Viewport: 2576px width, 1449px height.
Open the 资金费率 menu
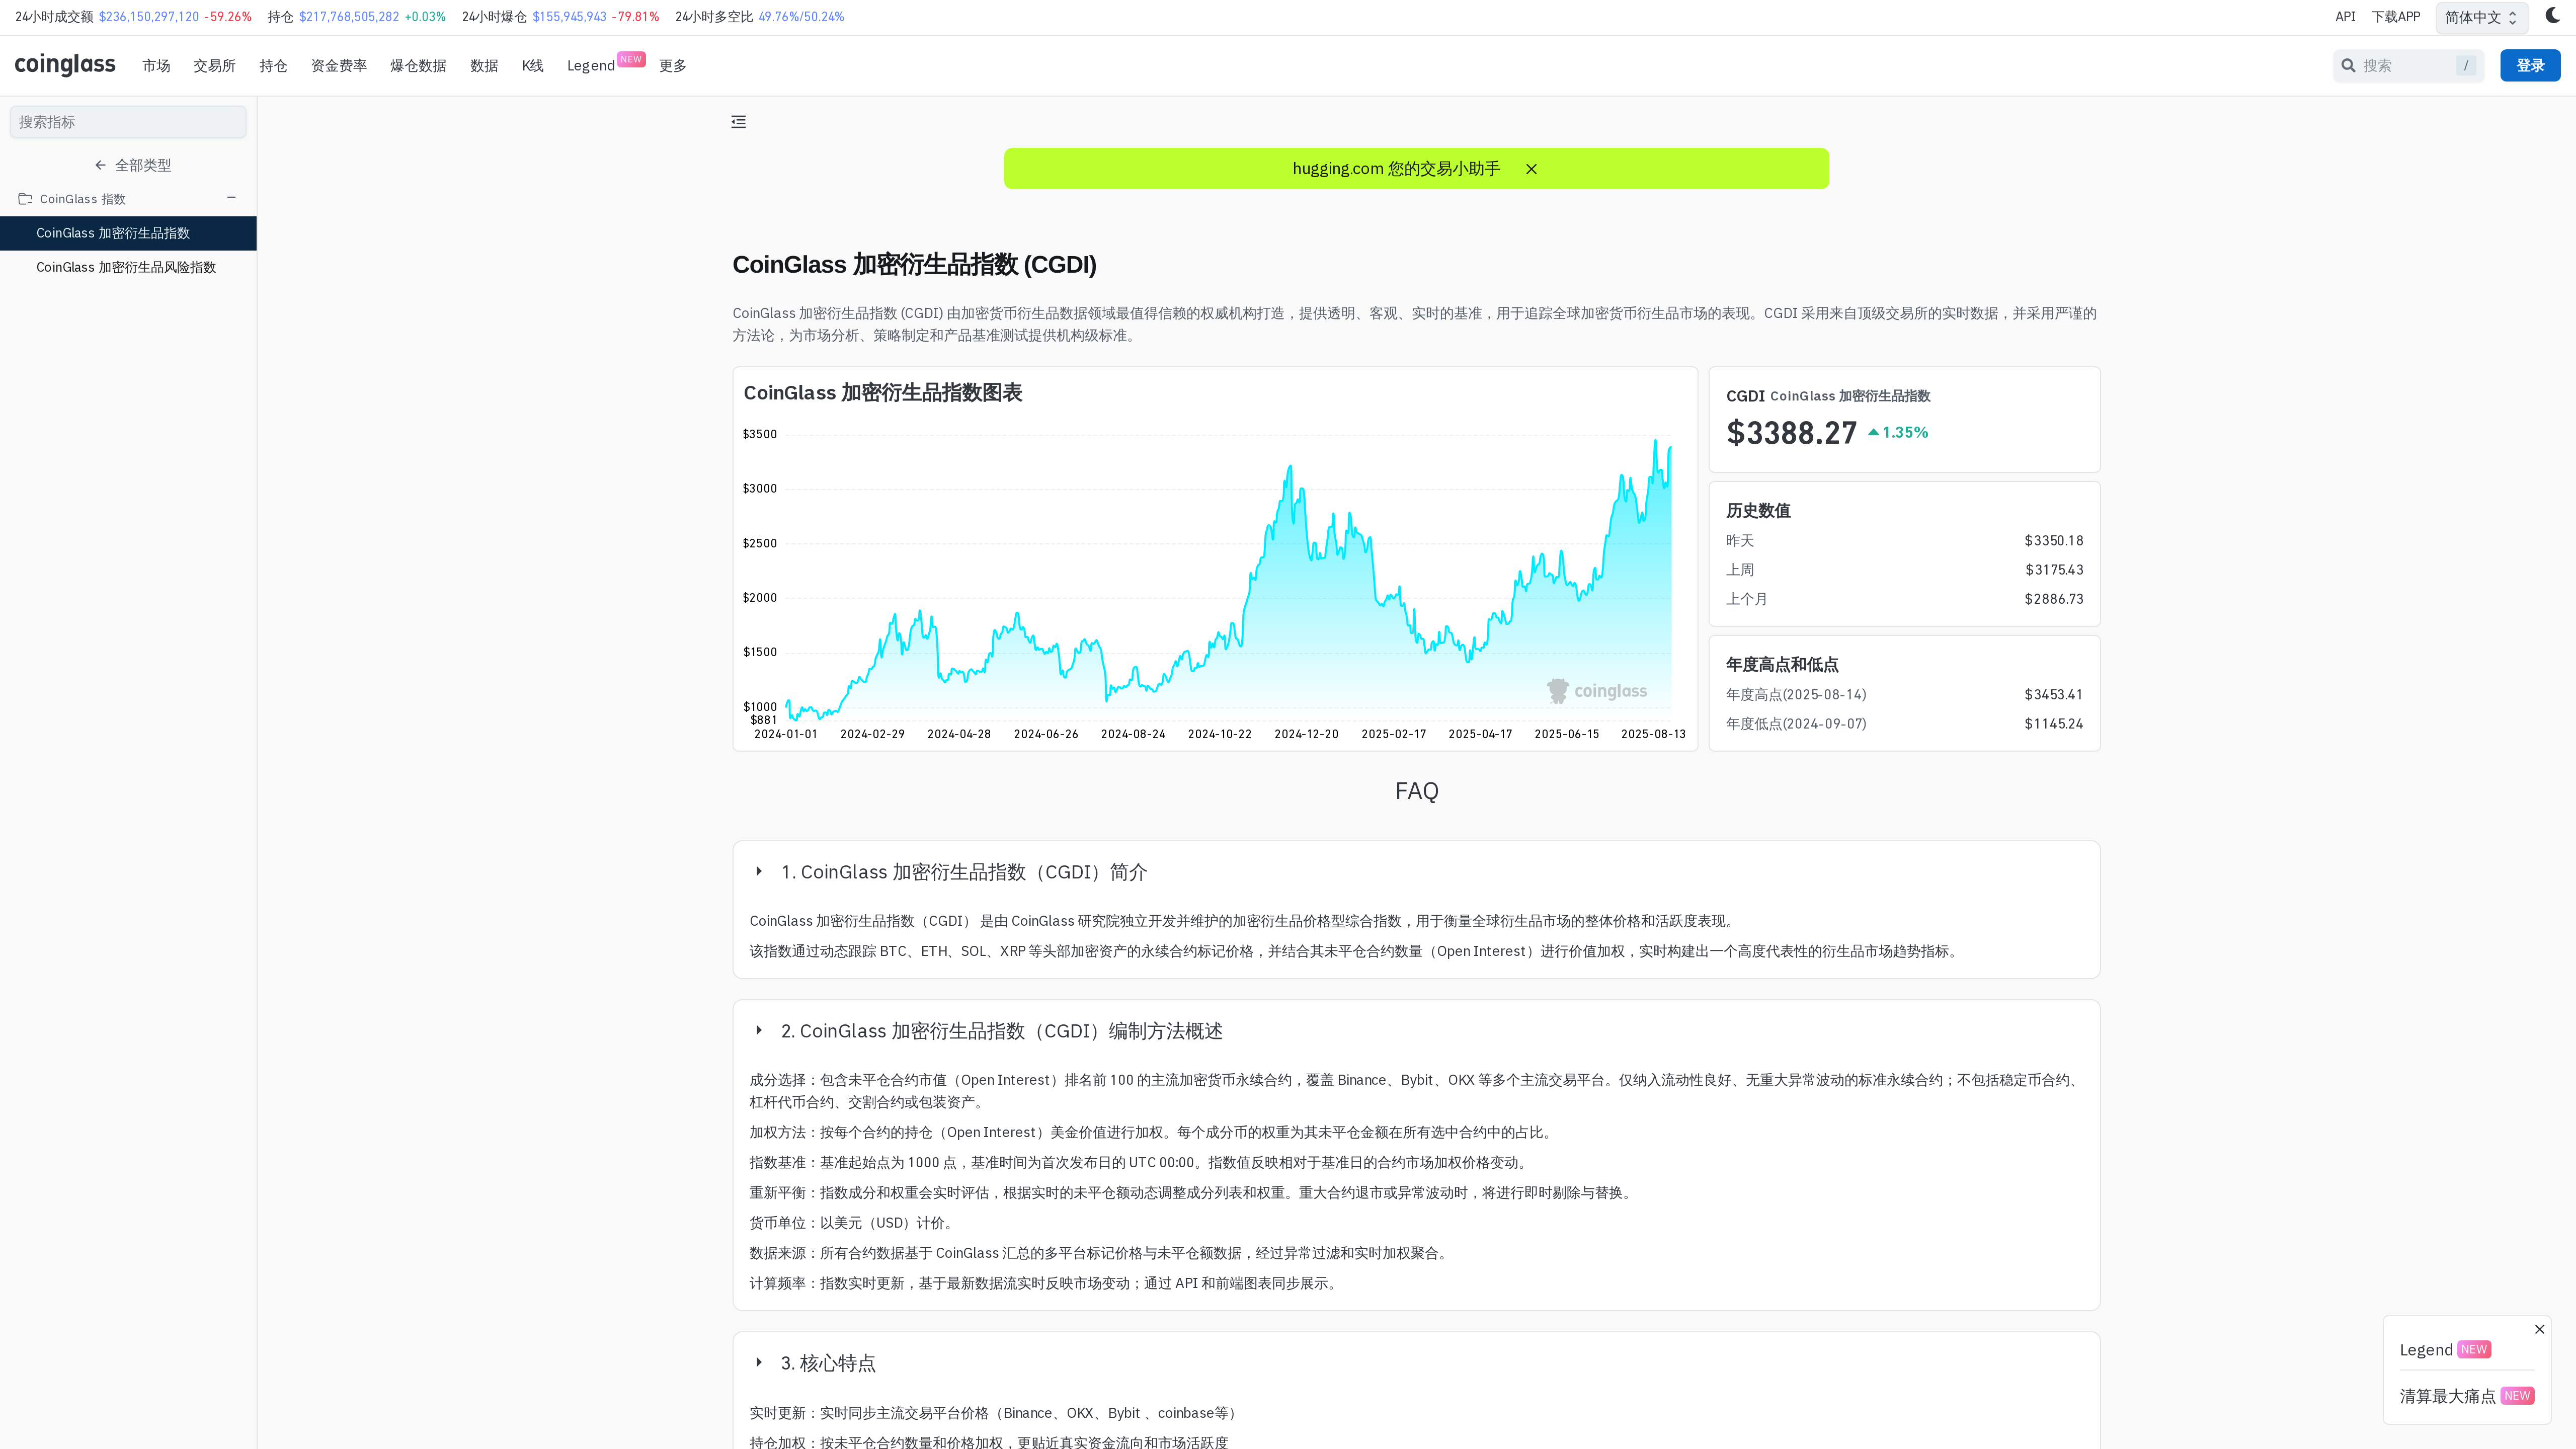(x=339, y=66)
